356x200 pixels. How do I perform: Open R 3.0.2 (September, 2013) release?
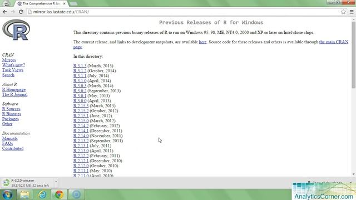pyautogui.click(x=80, y=91)
